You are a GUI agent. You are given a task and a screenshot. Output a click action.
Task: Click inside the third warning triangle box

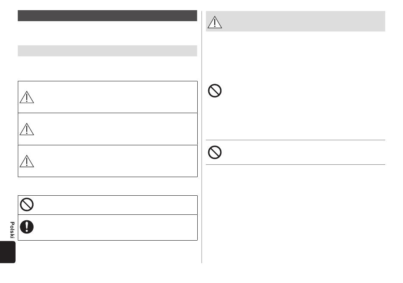pos(115,161)
